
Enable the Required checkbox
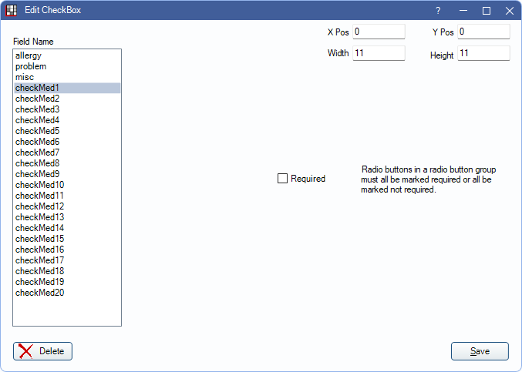pos(282,179)
